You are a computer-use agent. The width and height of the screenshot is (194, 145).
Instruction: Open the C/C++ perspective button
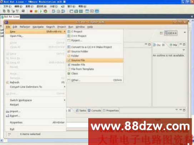tap(171, 33)
